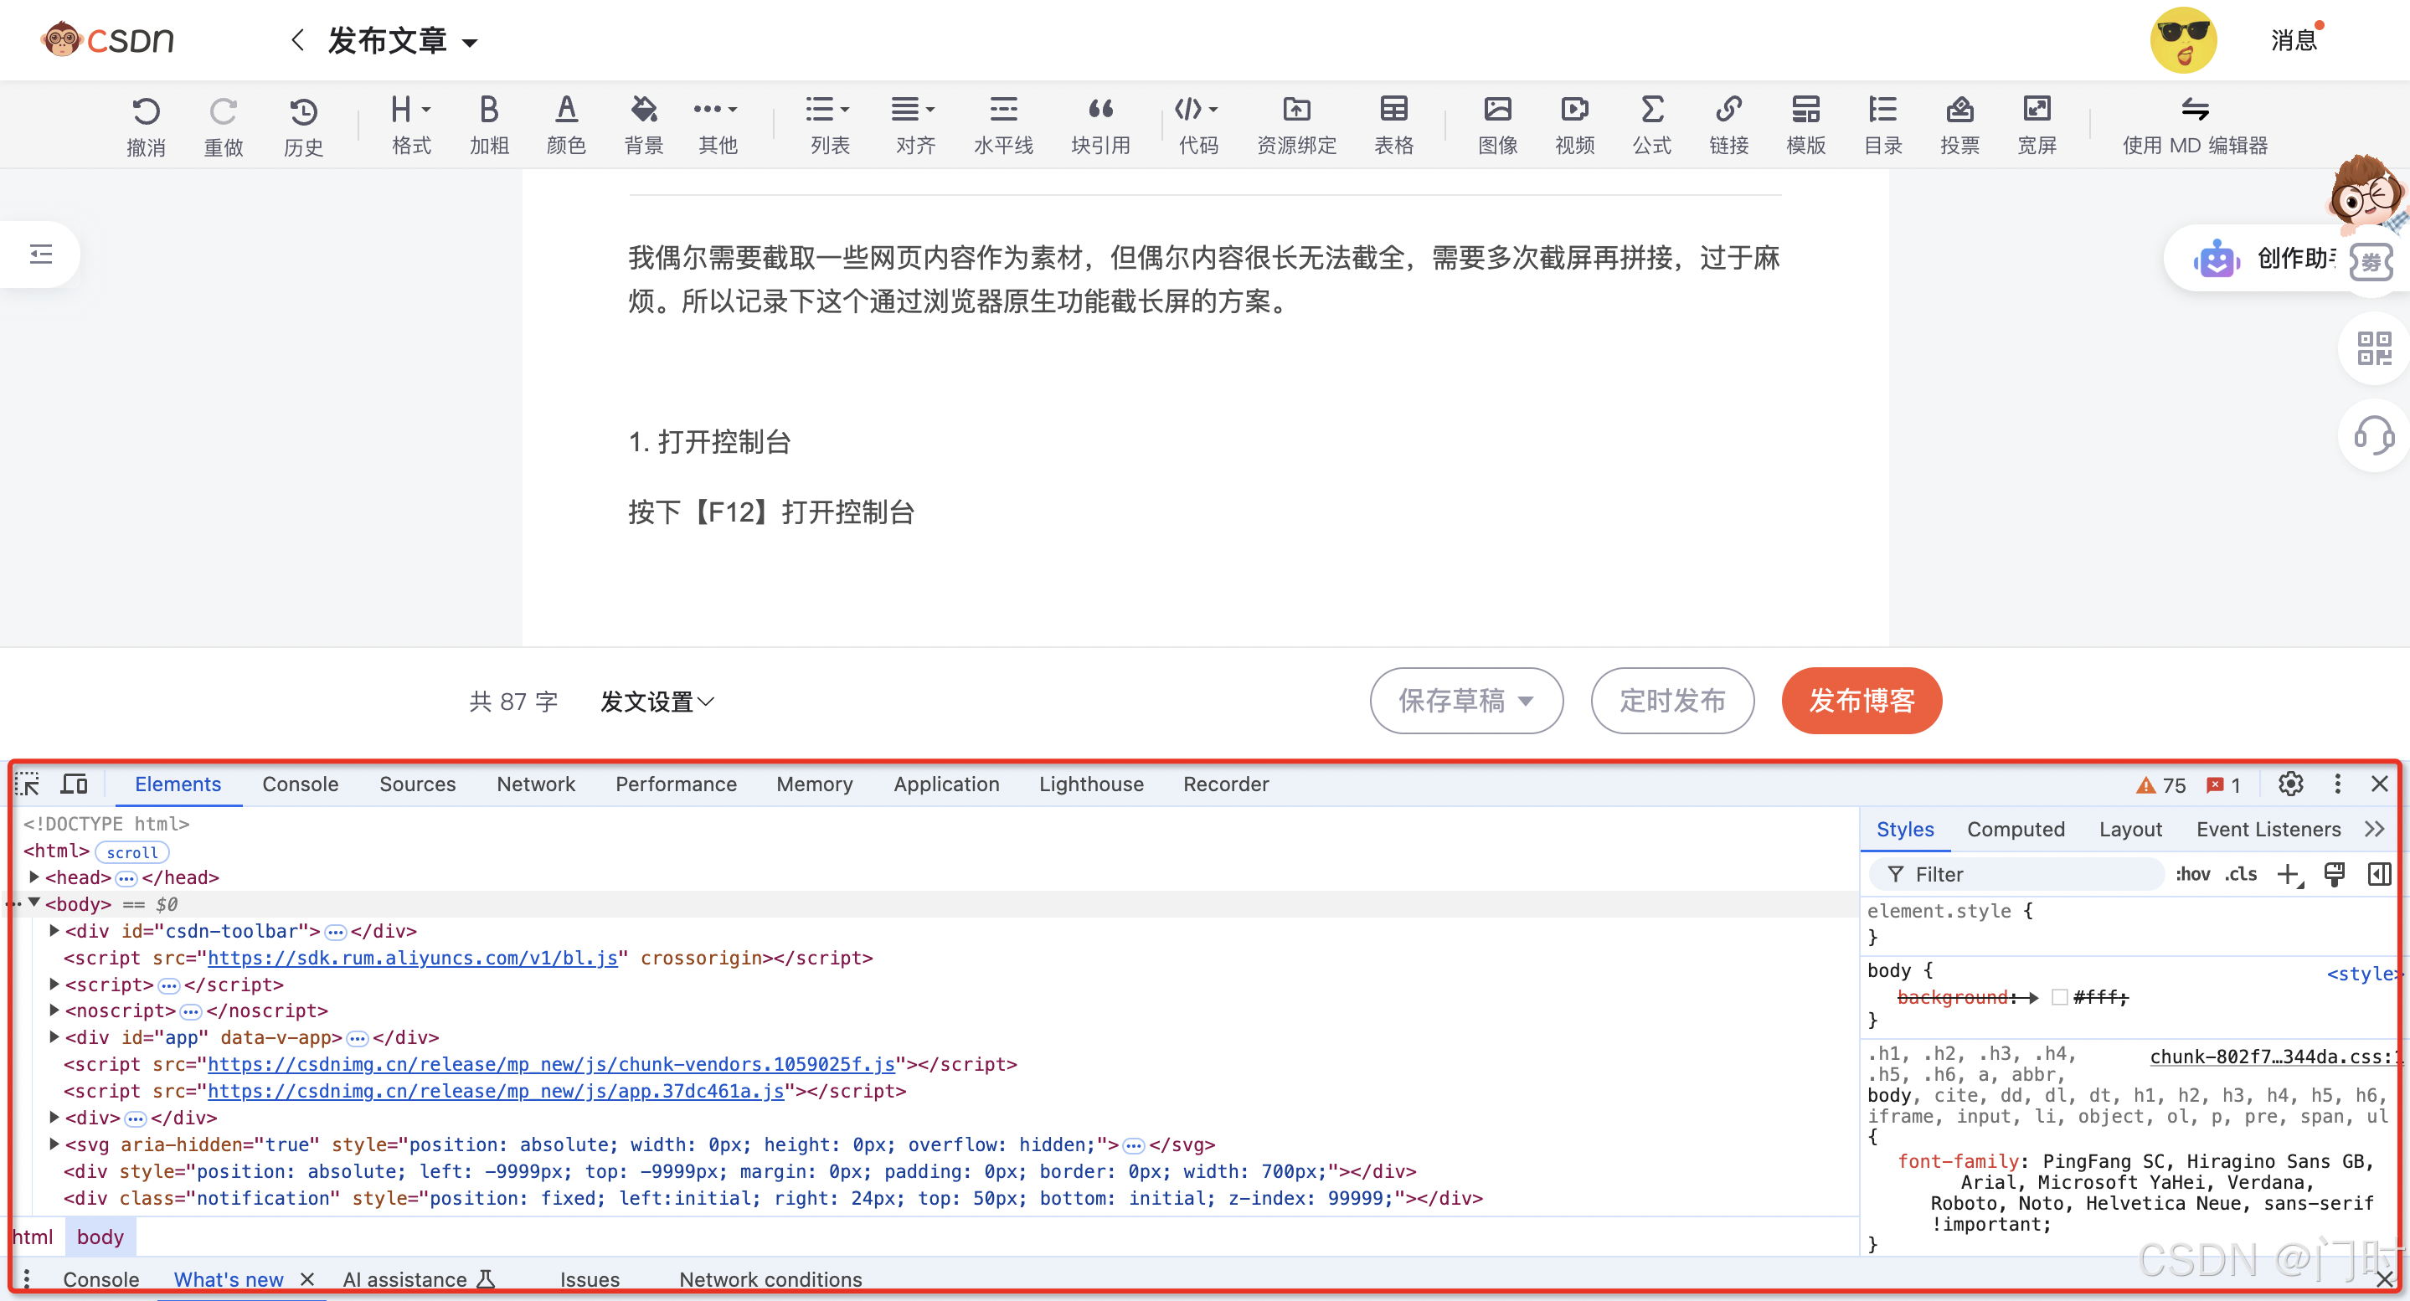Insert an image (图像)
Screen dimensions: 2410x1301
point(1497,125)
